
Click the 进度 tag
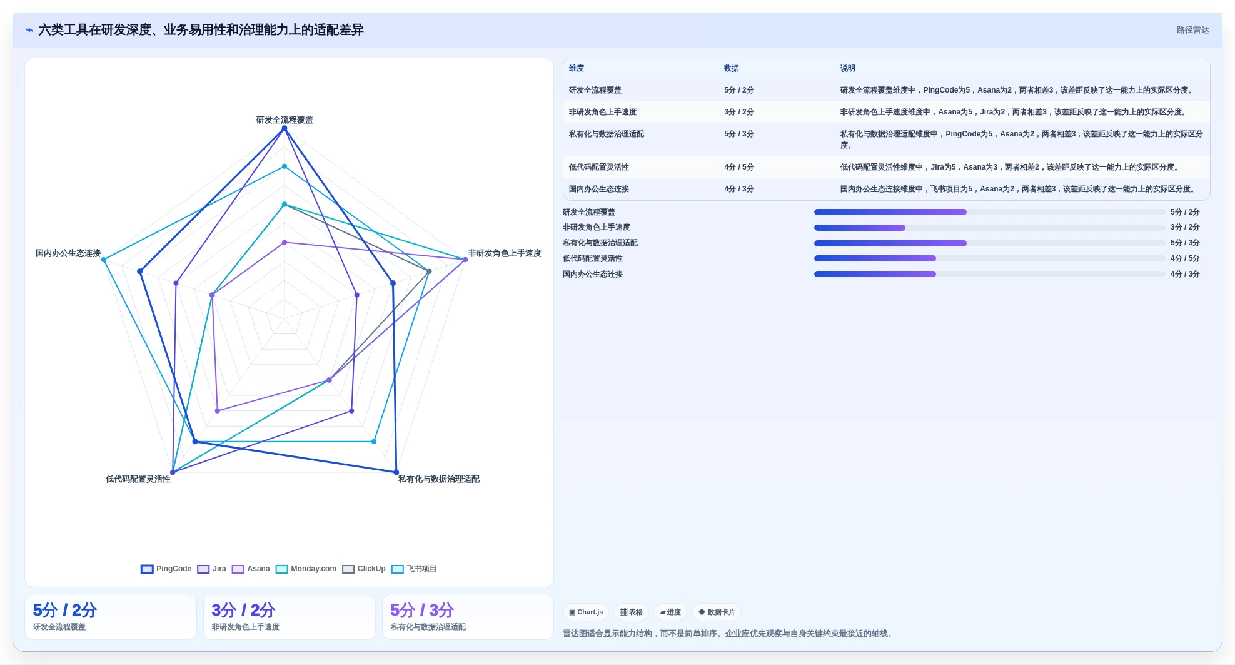(670, 612)
